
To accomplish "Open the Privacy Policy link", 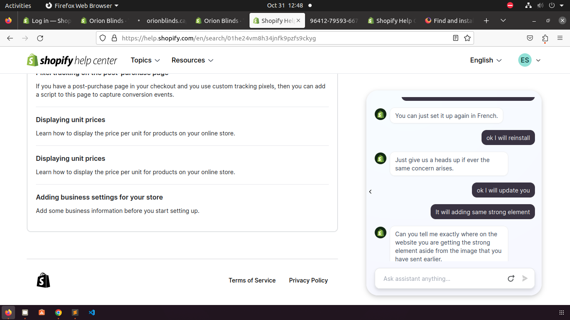I will pyautogui.click(x=308, y=280).
